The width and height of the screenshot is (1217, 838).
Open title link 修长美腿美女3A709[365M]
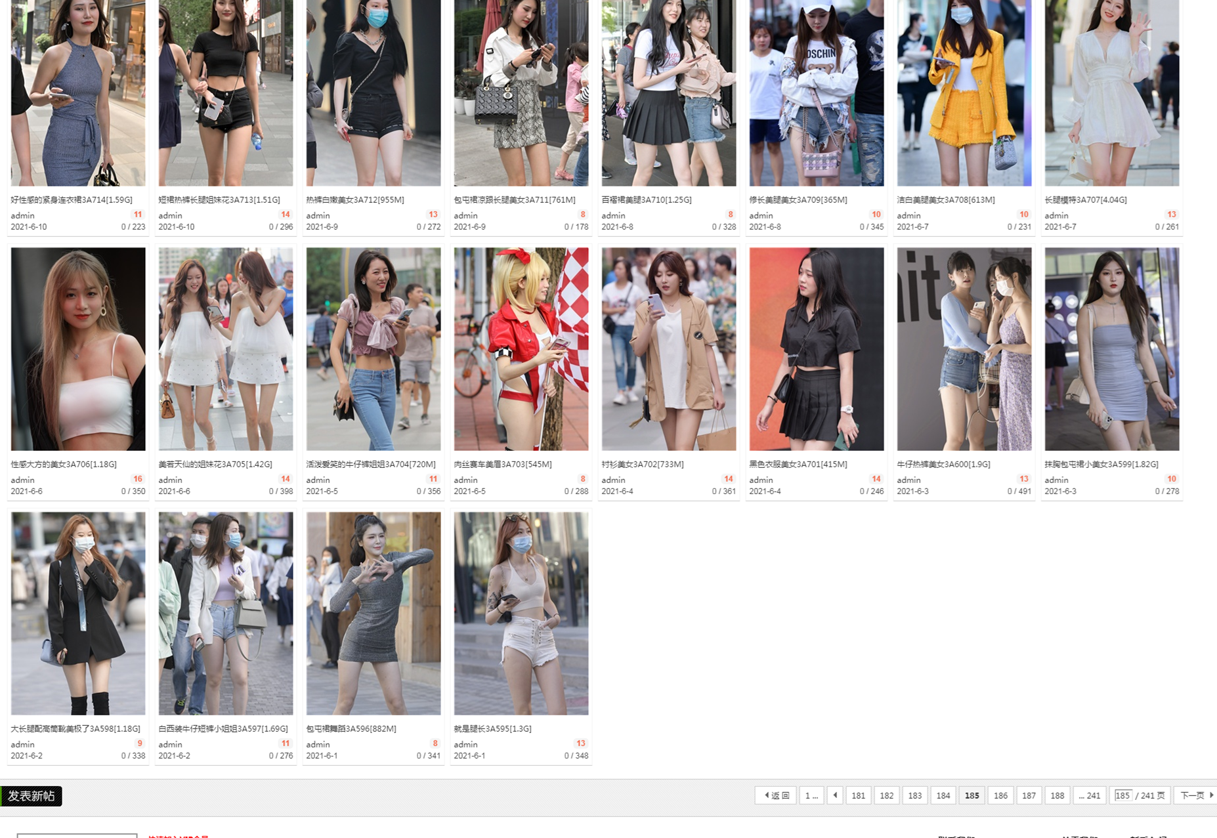pyautogui.click(x=798, y=199)
